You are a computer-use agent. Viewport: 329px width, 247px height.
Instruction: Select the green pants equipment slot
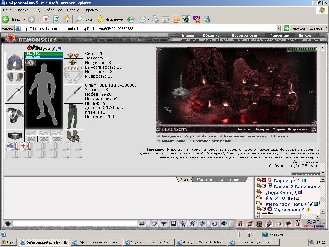73,116
